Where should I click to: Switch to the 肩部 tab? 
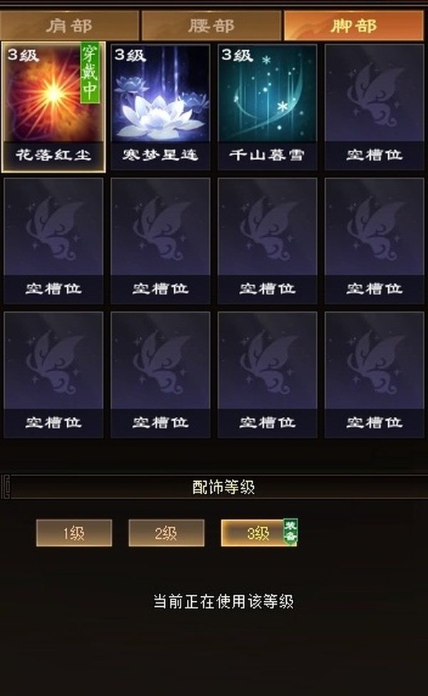[x=69, y=26]
